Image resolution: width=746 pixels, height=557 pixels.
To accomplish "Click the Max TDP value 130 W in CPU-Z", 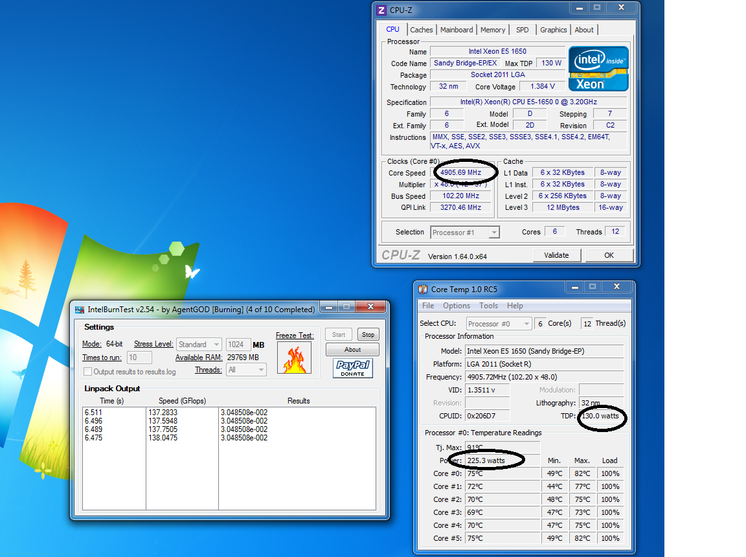I will tap(552, 63).
